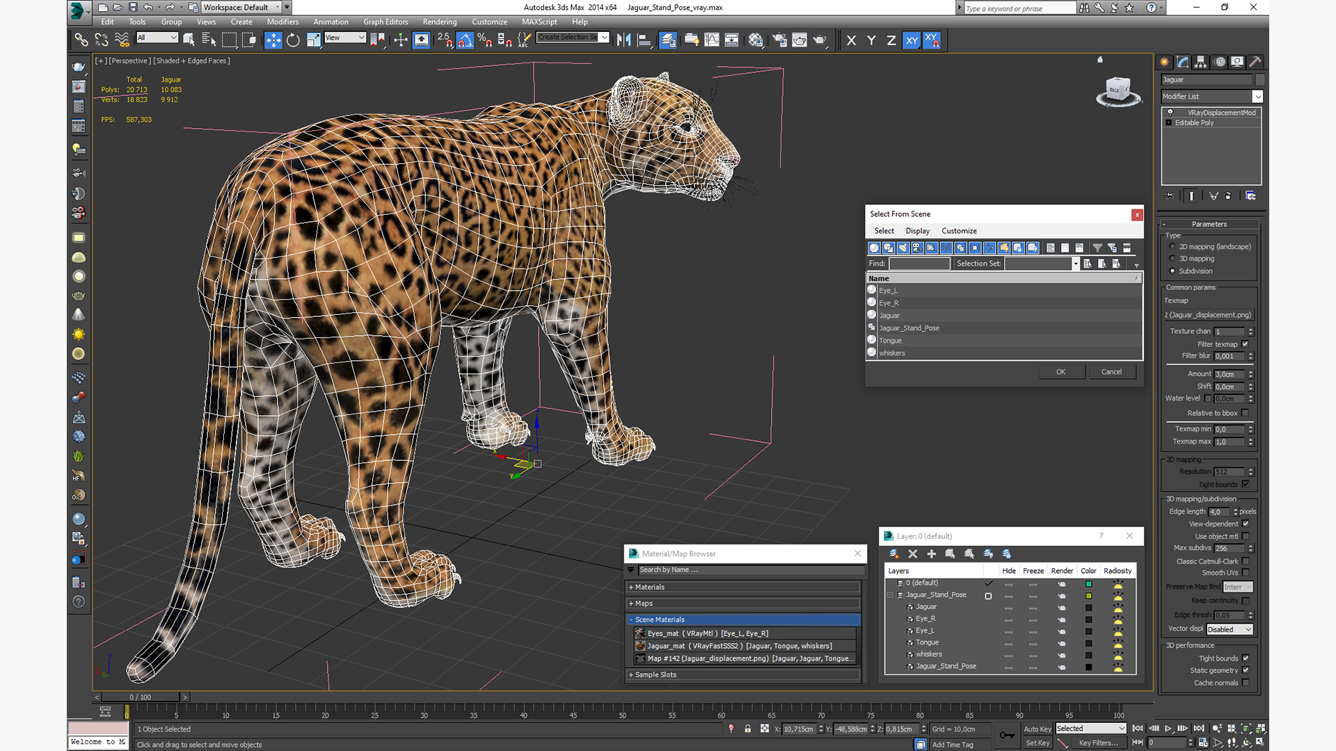Click Delete Layer X icon in Layer dialog

coord(913,554)
